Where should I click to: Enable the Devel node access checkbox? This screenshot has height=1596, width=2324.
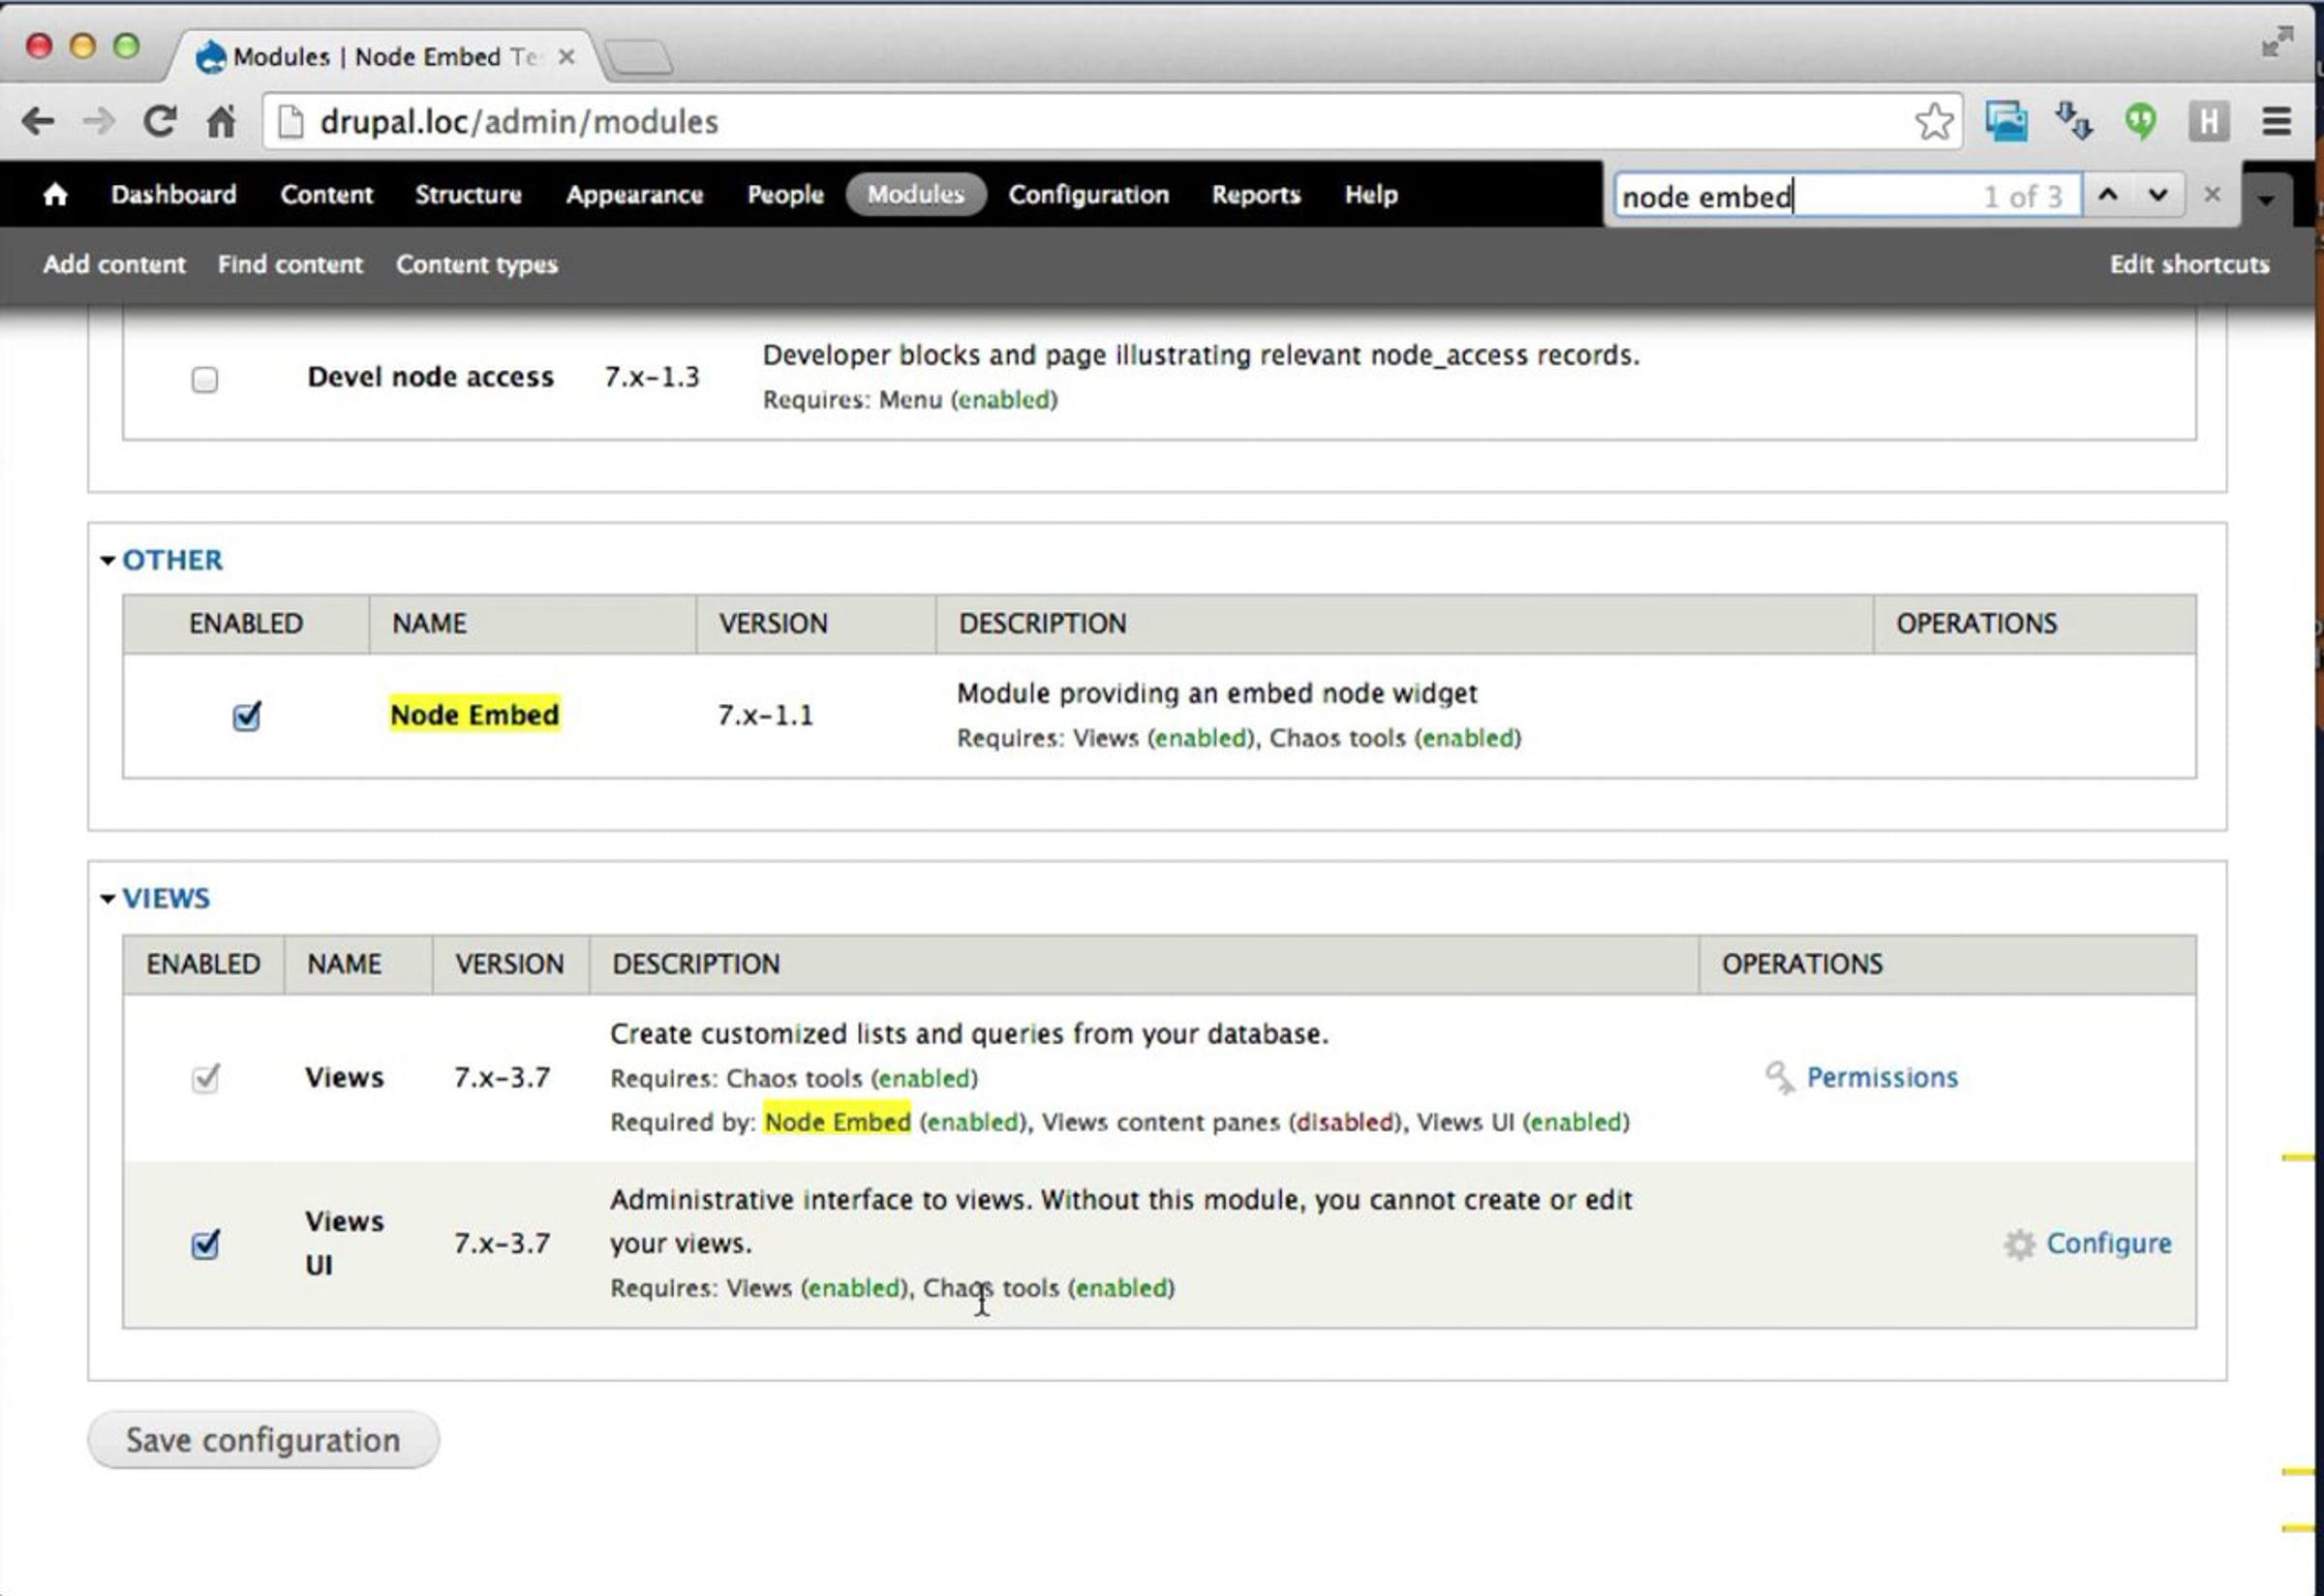click(205, 380)
